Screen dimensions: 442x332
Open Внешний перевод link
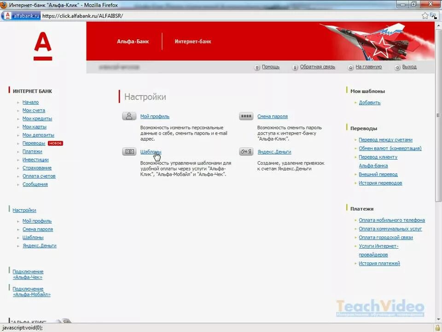click(x=378, y=174)
